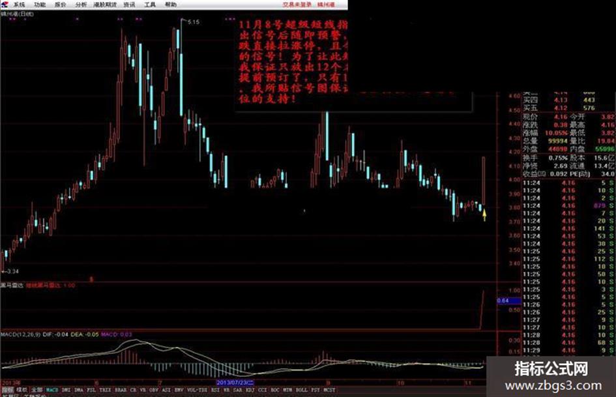Click the application logo icon in title bar
The image size is (616, 397).
pos(5,5)
